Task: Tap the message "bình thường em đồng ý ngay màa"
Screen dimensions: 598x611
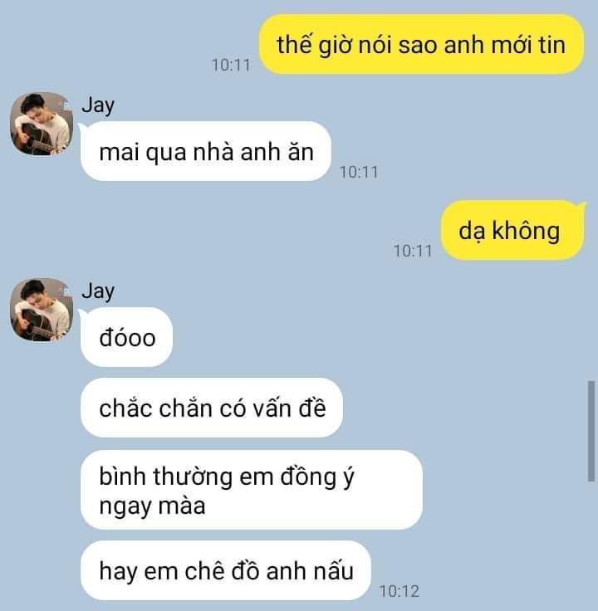Action: pyautogui.click(x=252, y=490)
